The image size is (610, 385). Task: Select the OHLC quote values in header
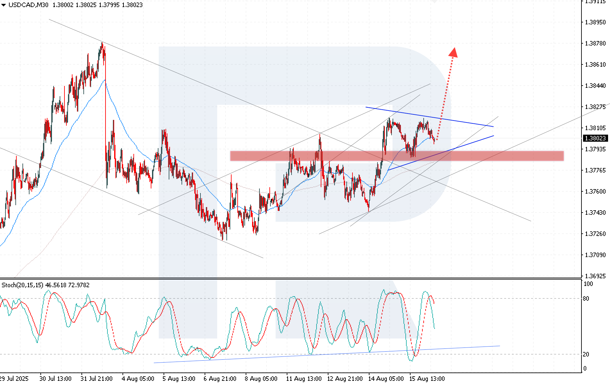point(97,5)
